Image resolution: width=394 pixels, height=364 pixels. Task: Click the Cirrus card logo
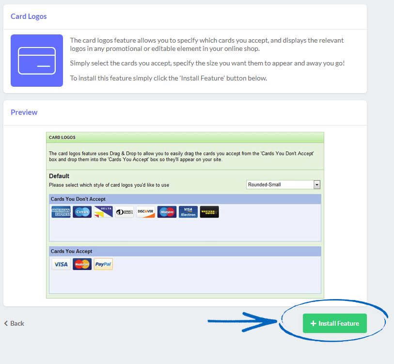(82, 212)
